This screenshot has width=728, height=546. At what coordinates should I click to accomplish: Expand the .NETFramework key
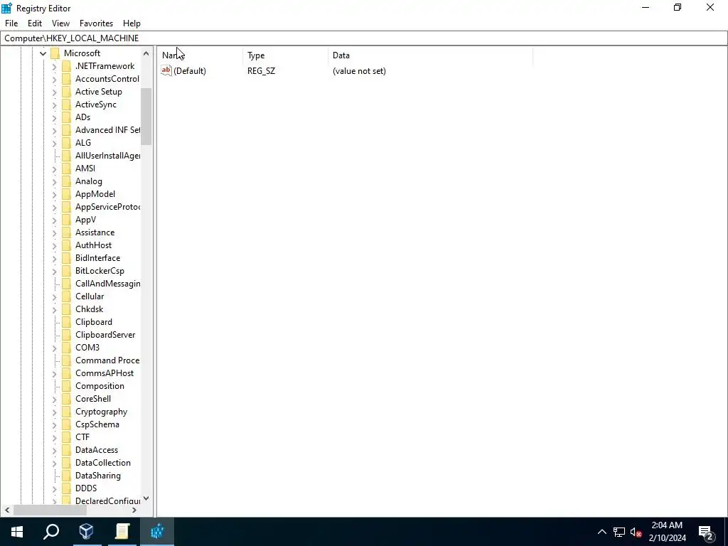(54, 66)
